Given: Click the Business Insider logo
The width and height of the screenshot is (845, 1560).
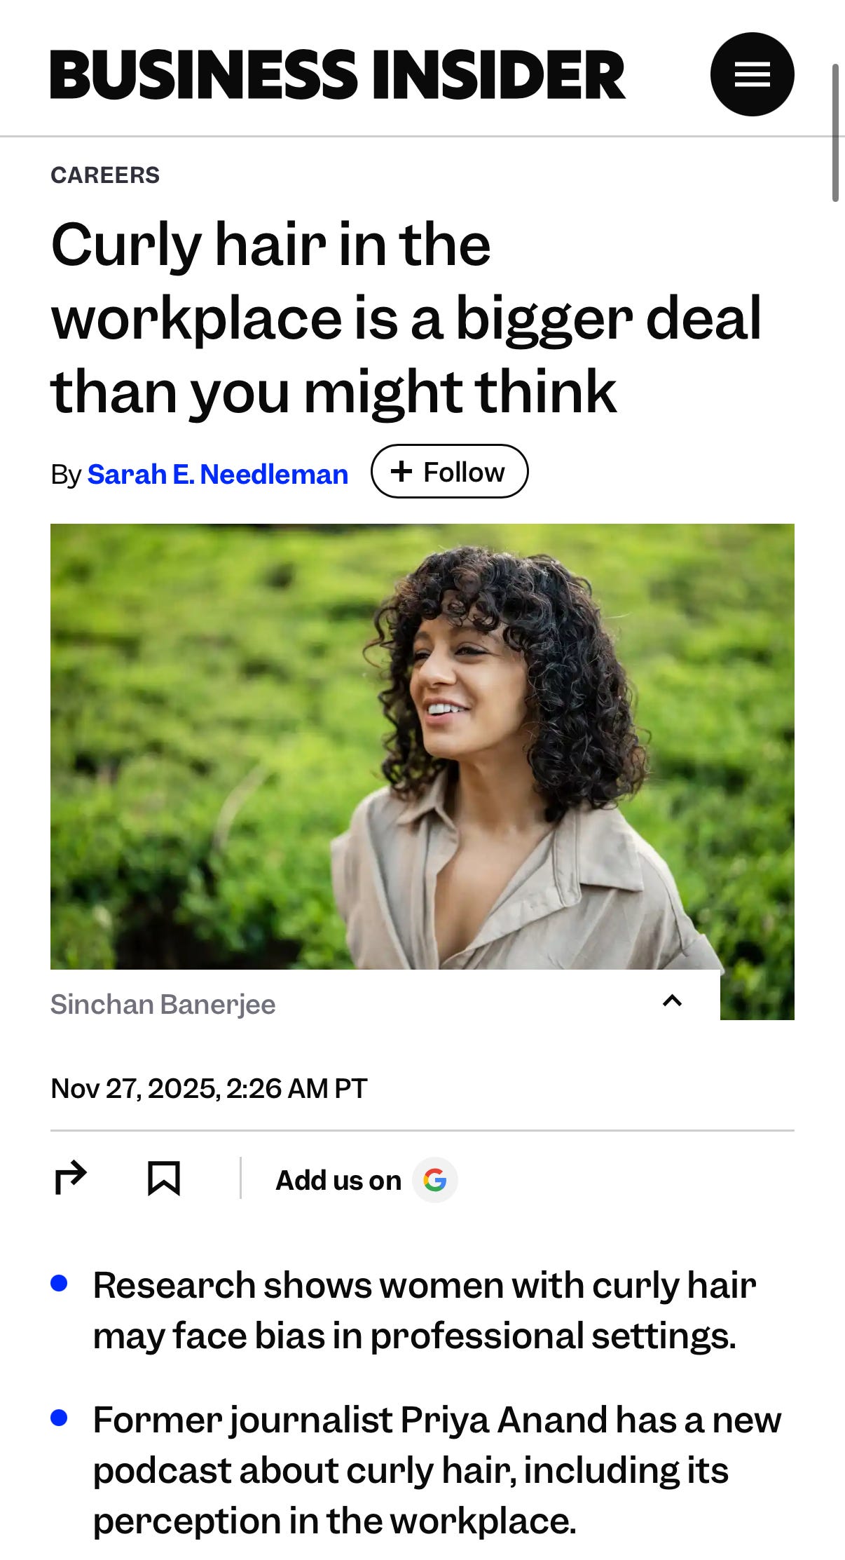Looking at the screenshot, I should click(338, 74).
